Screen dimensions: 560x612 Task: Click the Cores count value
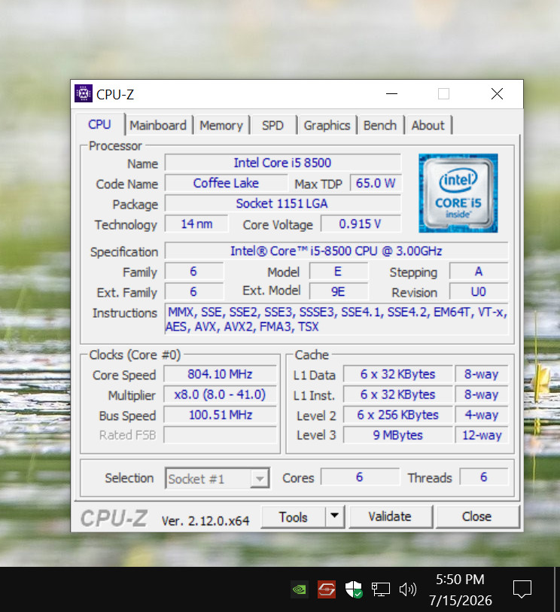360,477
